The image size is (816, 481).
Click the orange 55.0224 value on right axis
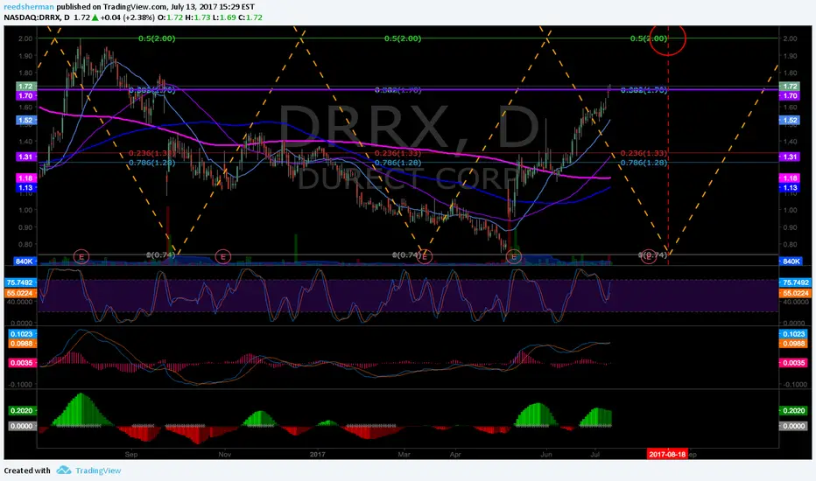(795, 293)
